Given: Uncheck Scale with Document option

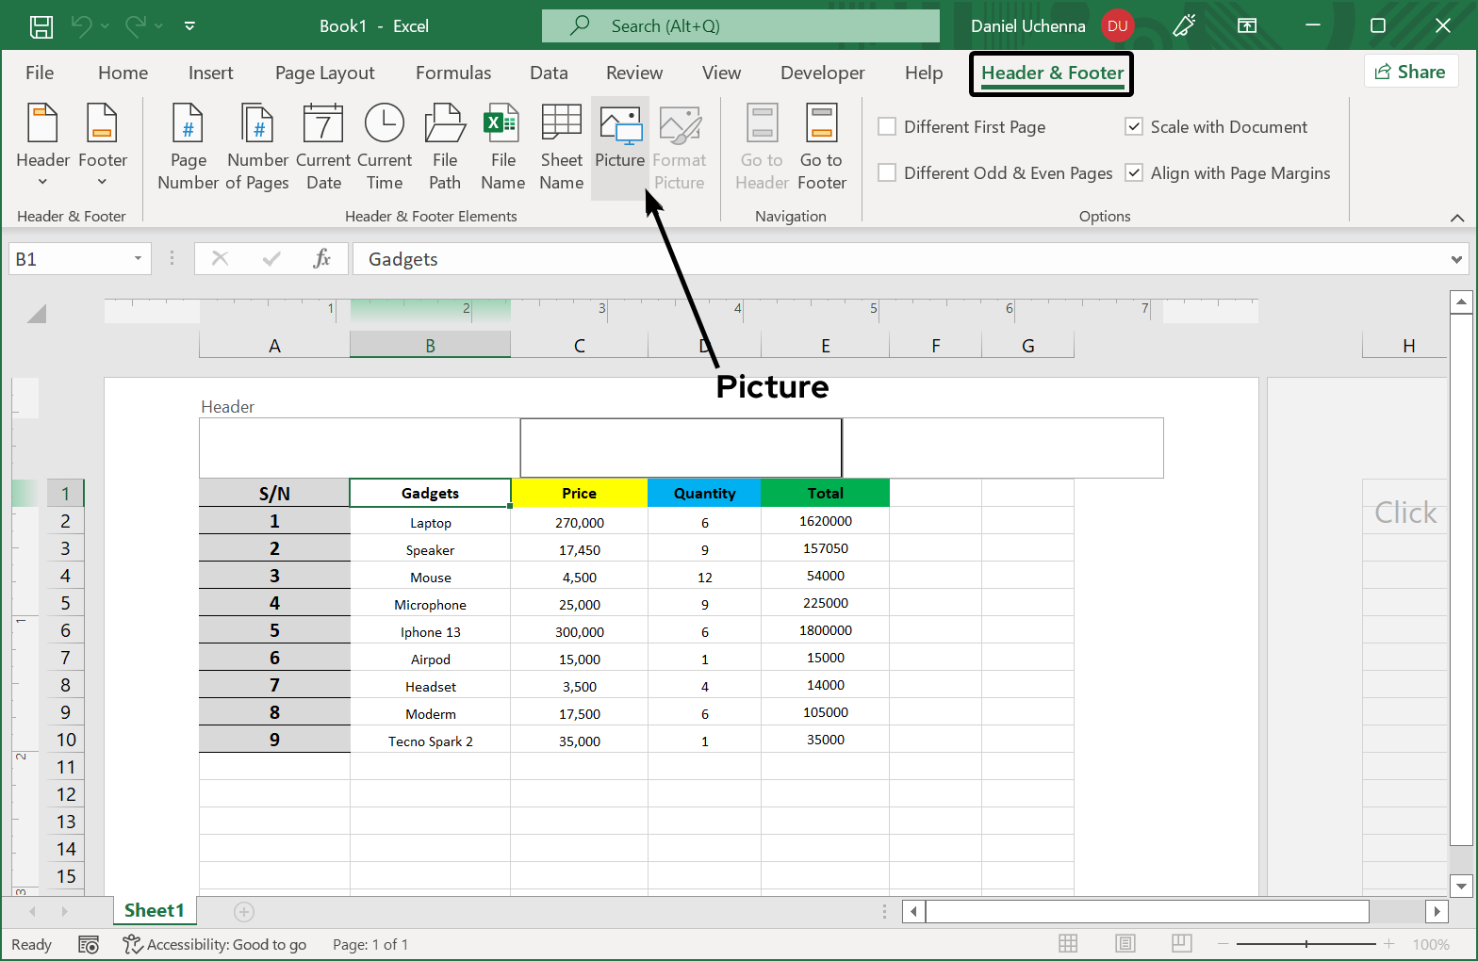Looking at the screenshot, I should (1134, 127).
